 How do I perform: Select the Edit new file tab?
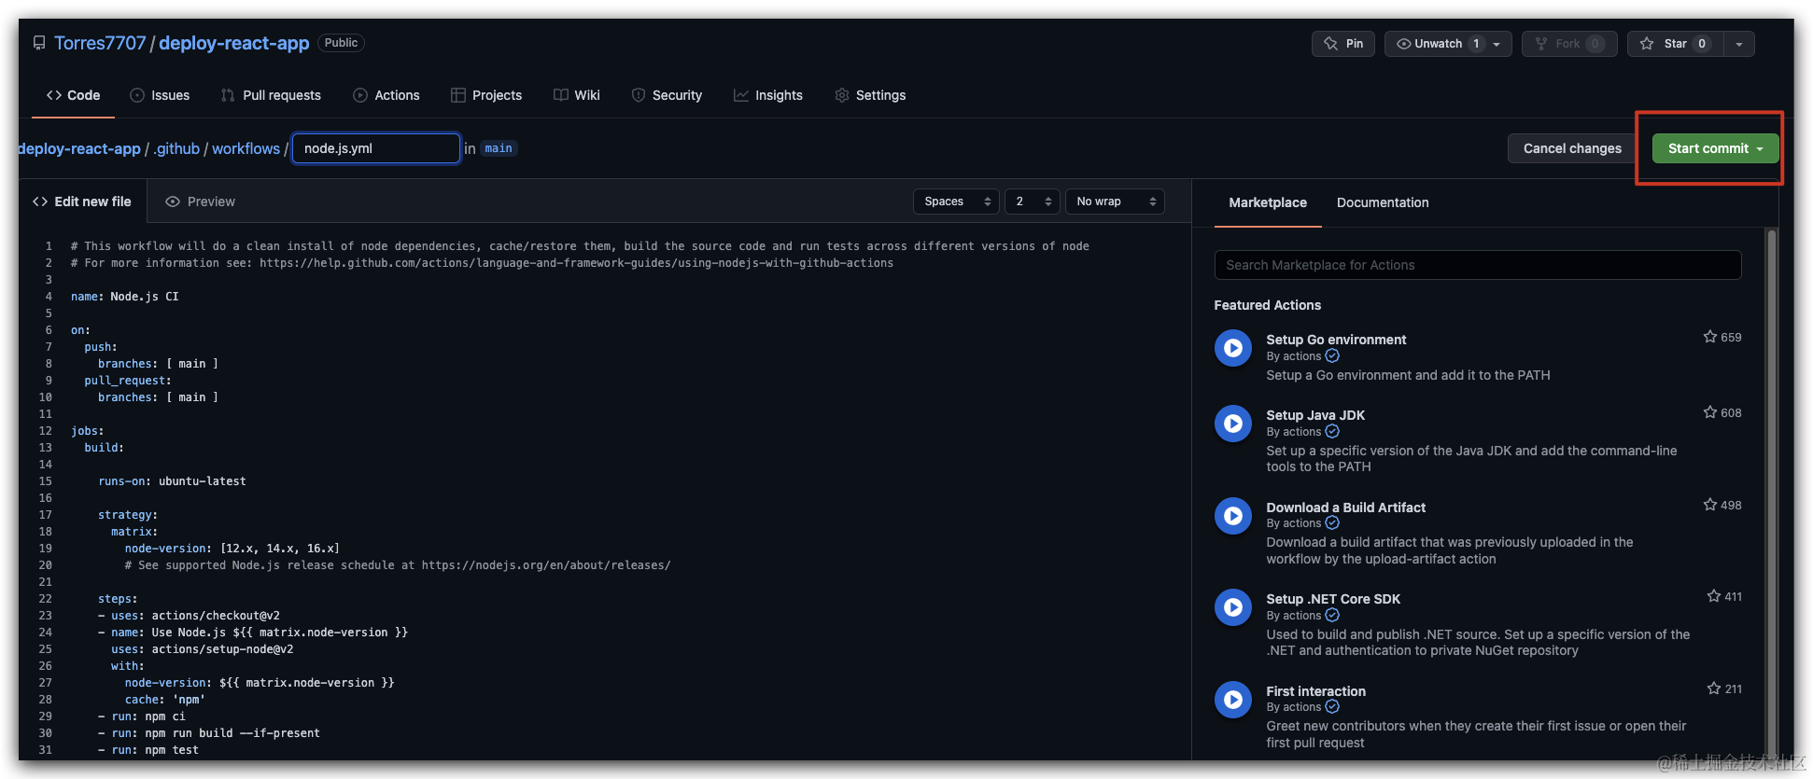82,202
